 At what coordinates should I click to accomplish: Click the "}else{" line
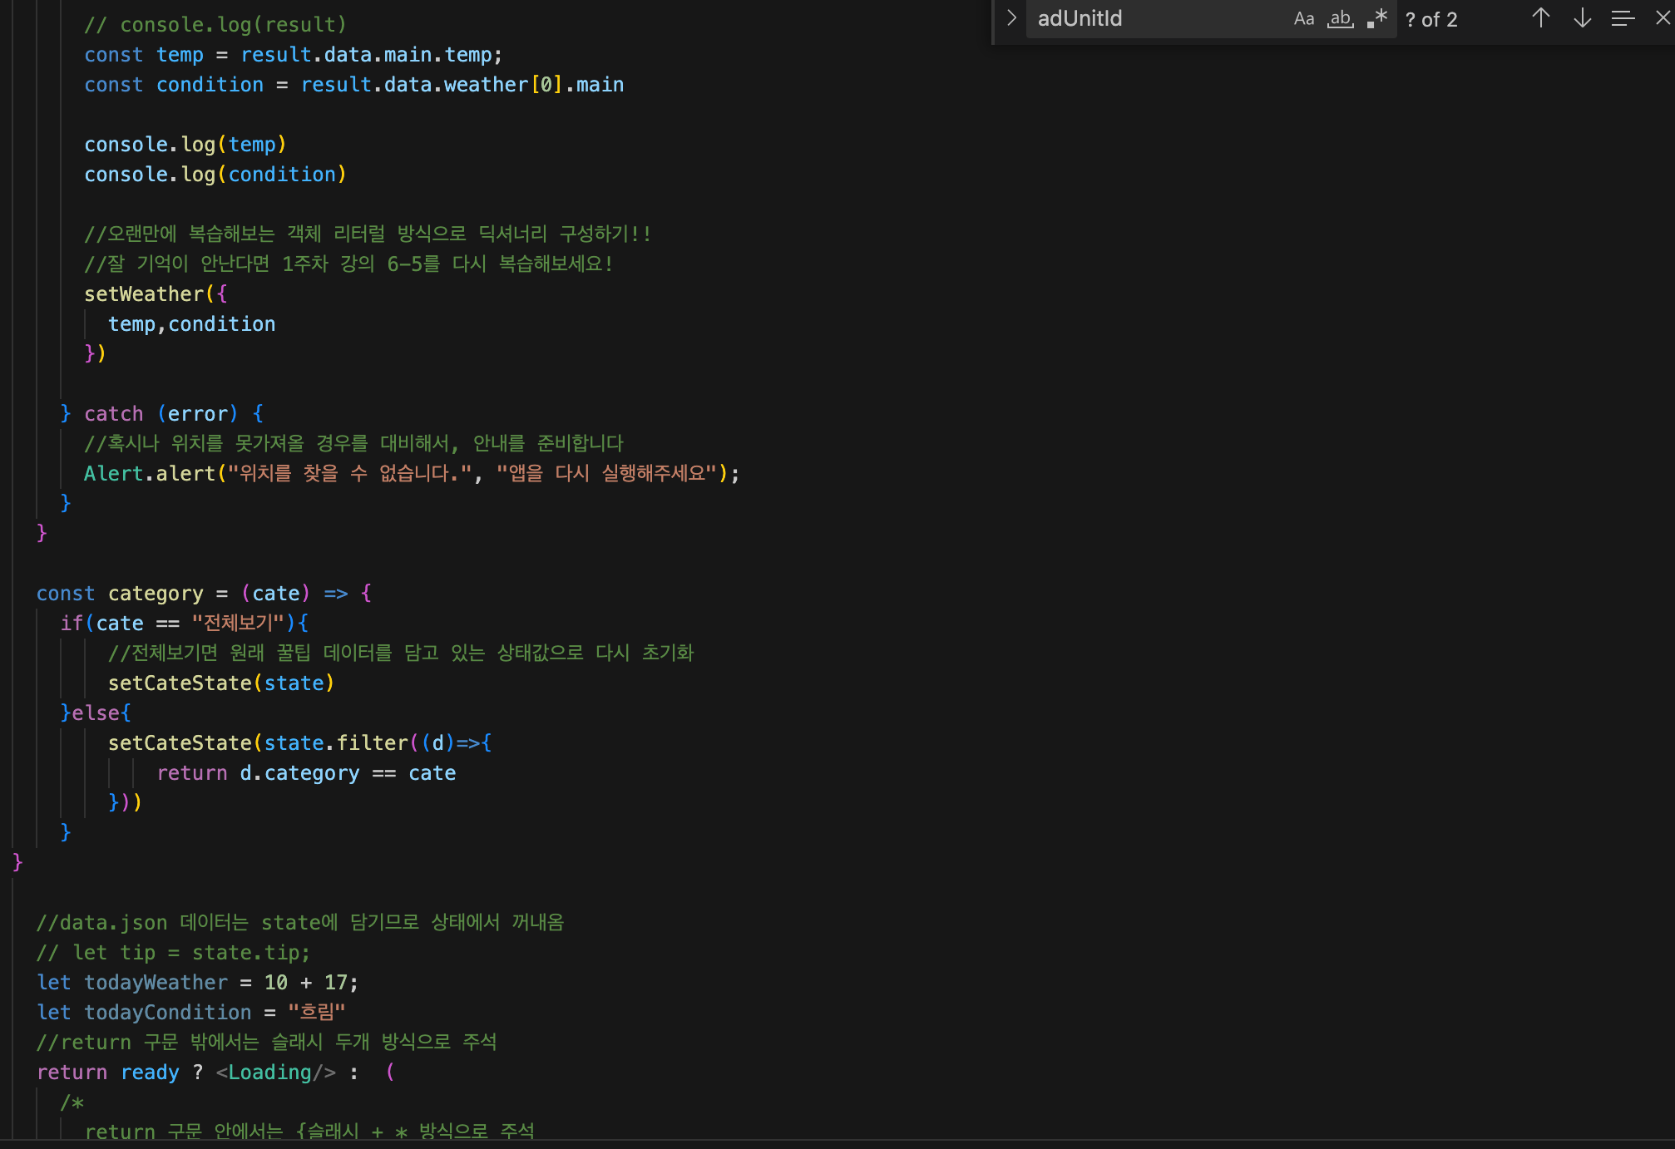coord(96,713)
